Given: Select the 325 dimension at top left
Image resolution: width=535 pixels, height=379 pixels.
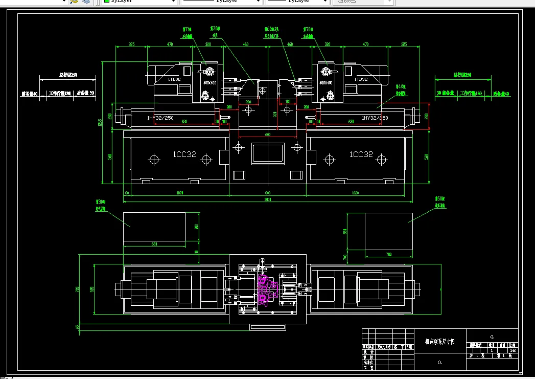Looking at the screenshot, I should point(131,44).
